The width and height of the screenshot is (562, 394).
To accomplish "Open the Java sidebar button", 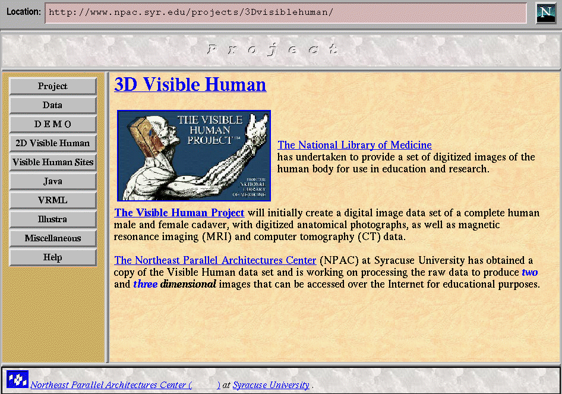I will tap(53, 181).
